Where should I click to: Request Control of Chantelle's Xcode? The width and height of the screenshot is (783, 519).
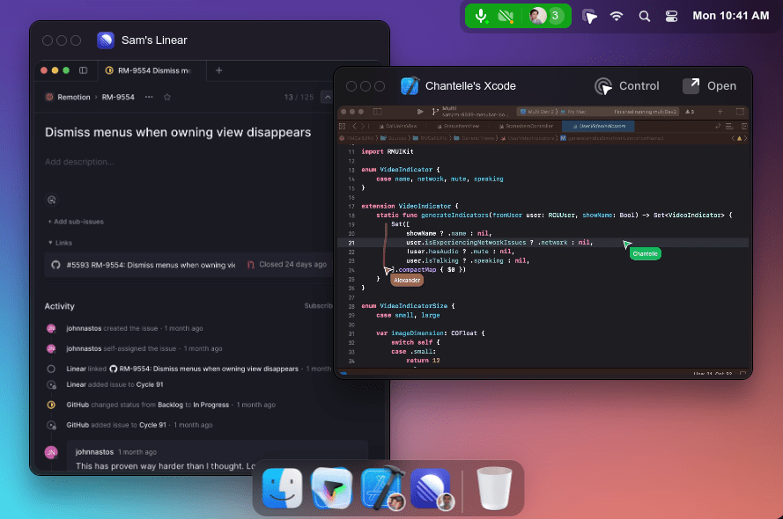[627, 85]
